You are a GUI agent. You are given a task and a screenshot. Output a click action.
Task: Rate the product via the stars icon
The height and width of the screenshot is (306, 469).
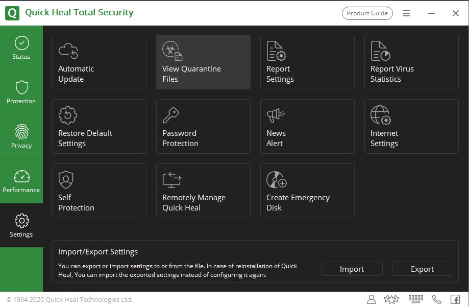(391, 299)
